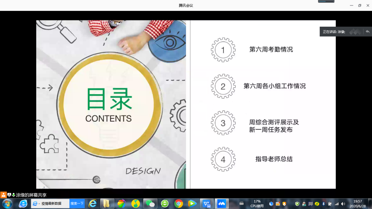The image size is (372, 209).
Task: Click the floating network speed bar at top
Action: point(326,1)
